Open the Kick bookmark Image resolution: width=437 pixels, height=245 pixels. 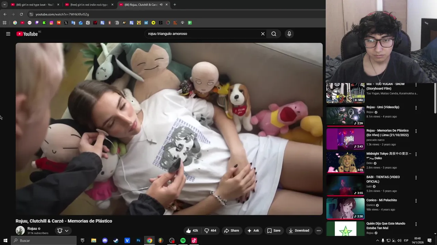point(44,23)
